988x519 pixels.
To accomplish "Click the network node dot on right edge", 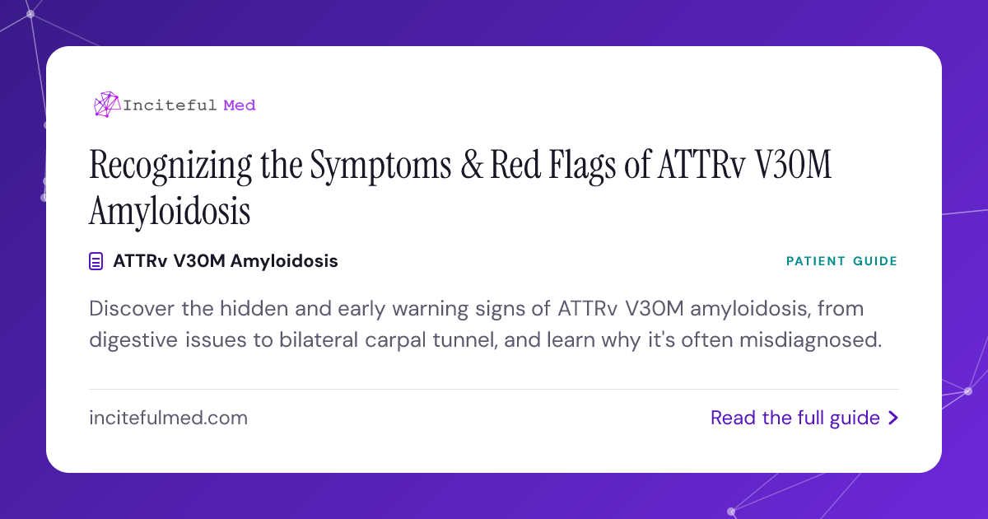I will (968, 391).
